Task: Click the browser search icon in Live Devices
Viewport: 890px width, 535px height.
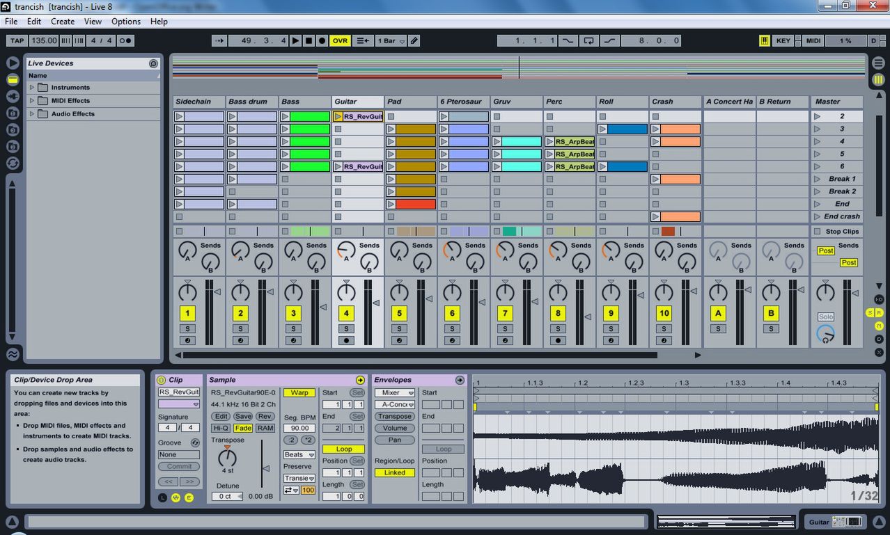Action: (153, 63)
